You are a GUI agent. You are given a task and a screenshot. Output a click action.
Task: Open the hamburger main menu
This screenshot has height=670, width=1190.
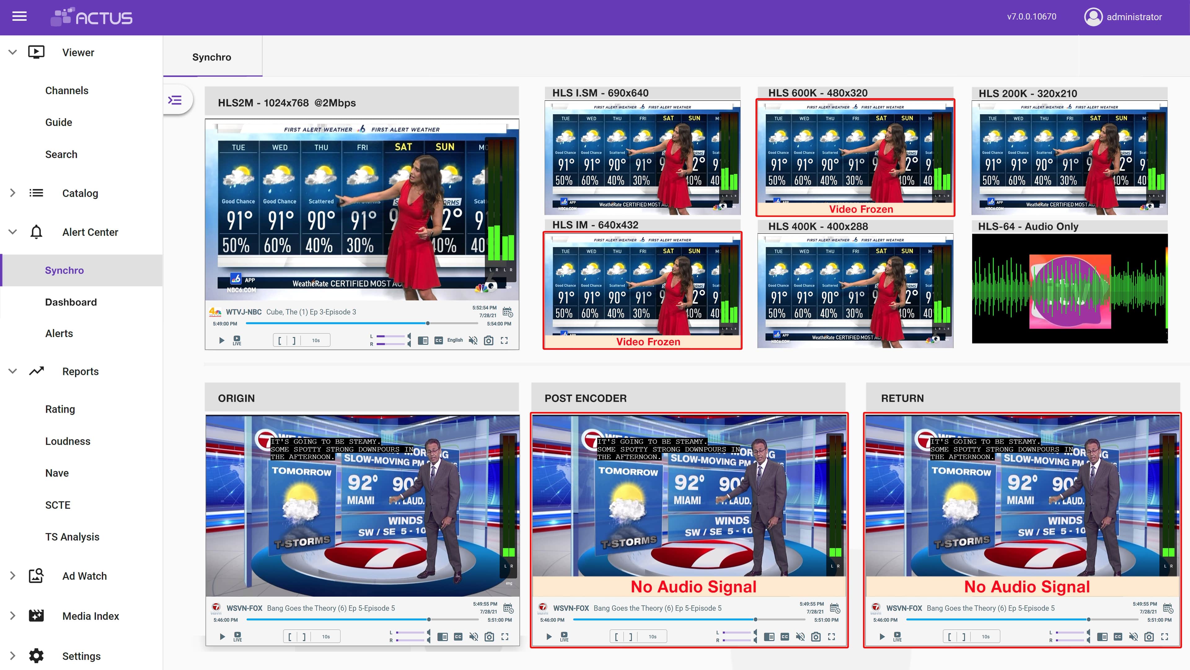pyautogui.click(x=20, y=17)
